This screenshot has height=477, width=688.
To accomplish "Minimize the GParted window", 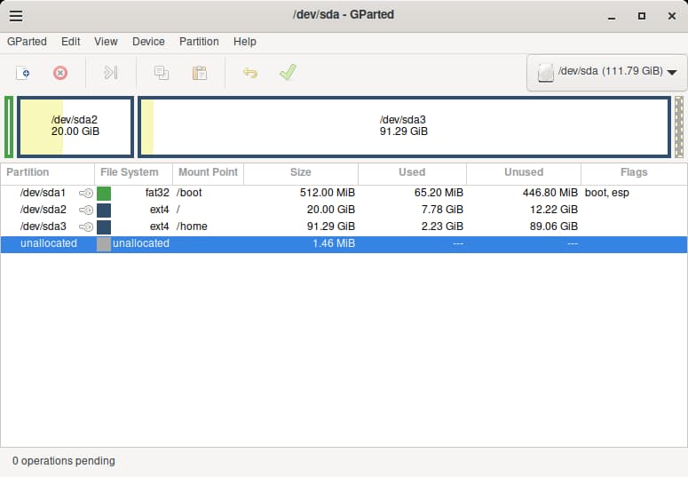I will [x=612, y=16].
